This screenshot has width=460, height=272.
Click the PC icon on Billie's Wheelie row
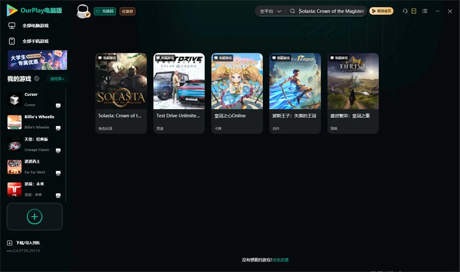pyautogui.click(x=58, y=128)
